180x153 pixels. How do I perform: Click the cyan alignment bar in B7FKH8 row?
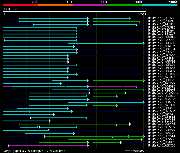(x=106, y=43)
